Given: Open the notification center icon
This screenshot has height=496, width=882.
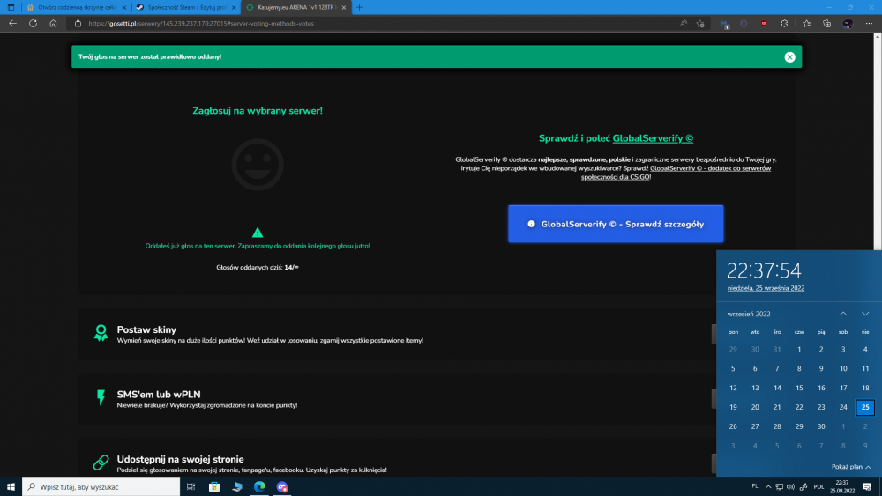Looking at the screenshot, I should (867, 486).
